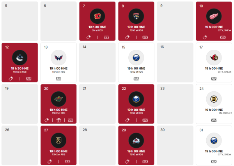
Task: Click the rink icon on day 29
Action: (145, 161)
